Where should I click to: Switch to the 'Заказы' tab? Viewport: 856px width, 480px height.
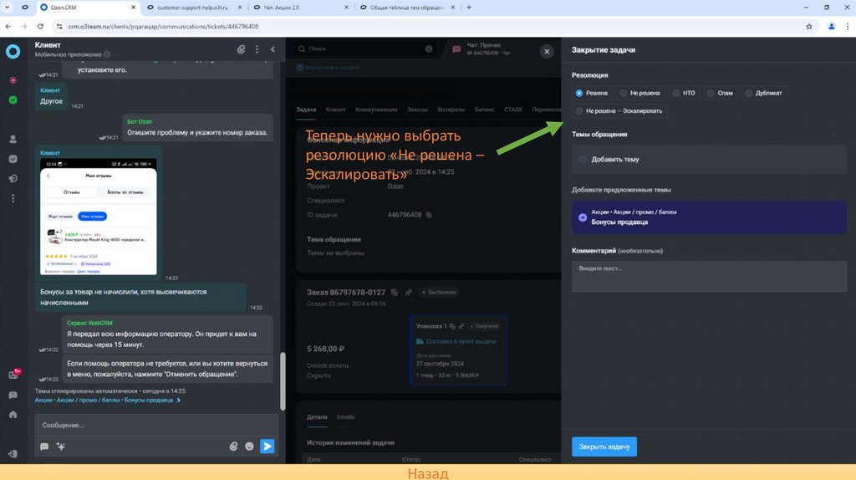pyautogui.click(x=417, y=110)
